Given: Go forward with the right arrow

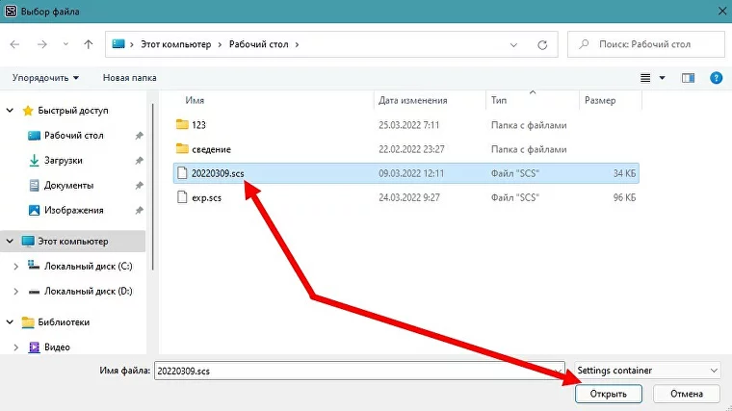Looking at the screenshot, I should (42, 44).
